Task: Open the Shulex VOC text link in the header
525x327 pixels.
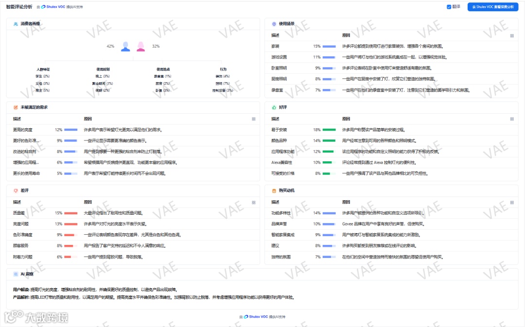Action: (55, 7)
